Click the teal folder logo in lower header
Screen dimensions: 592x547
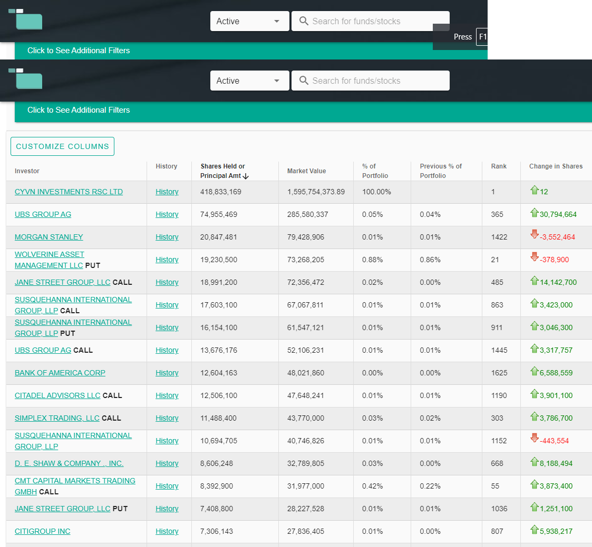pos(25,79)
